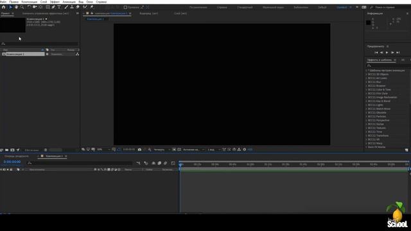The width and height of the screenshot is (411, 231).
Task: Select the Rotation tool
Action: click(29, 7)
